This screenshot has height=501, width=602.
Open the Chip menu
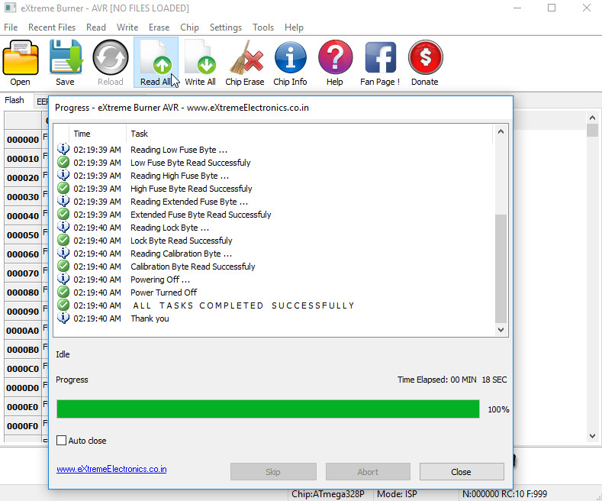tap(190, 27)
